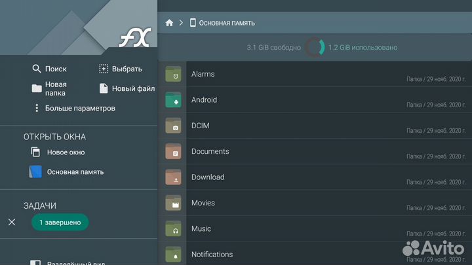Screen dimensions: 472x265
Task: Click the Select (Выбрать) marquee icon
Action: coord(104,69)
